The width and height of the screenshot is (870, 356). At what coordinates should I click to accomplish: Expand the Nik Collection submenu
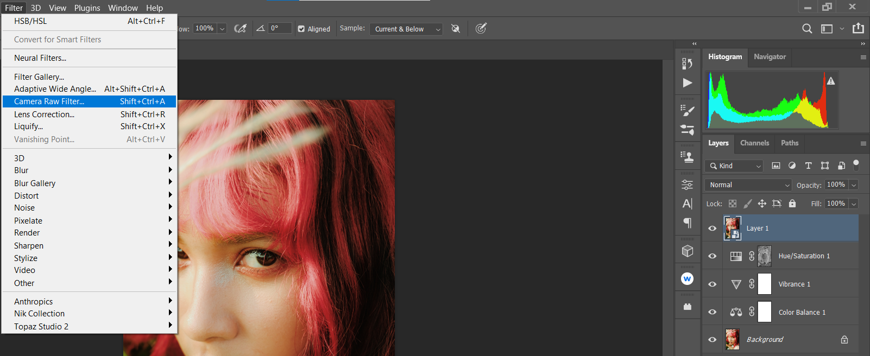point(90,314)
